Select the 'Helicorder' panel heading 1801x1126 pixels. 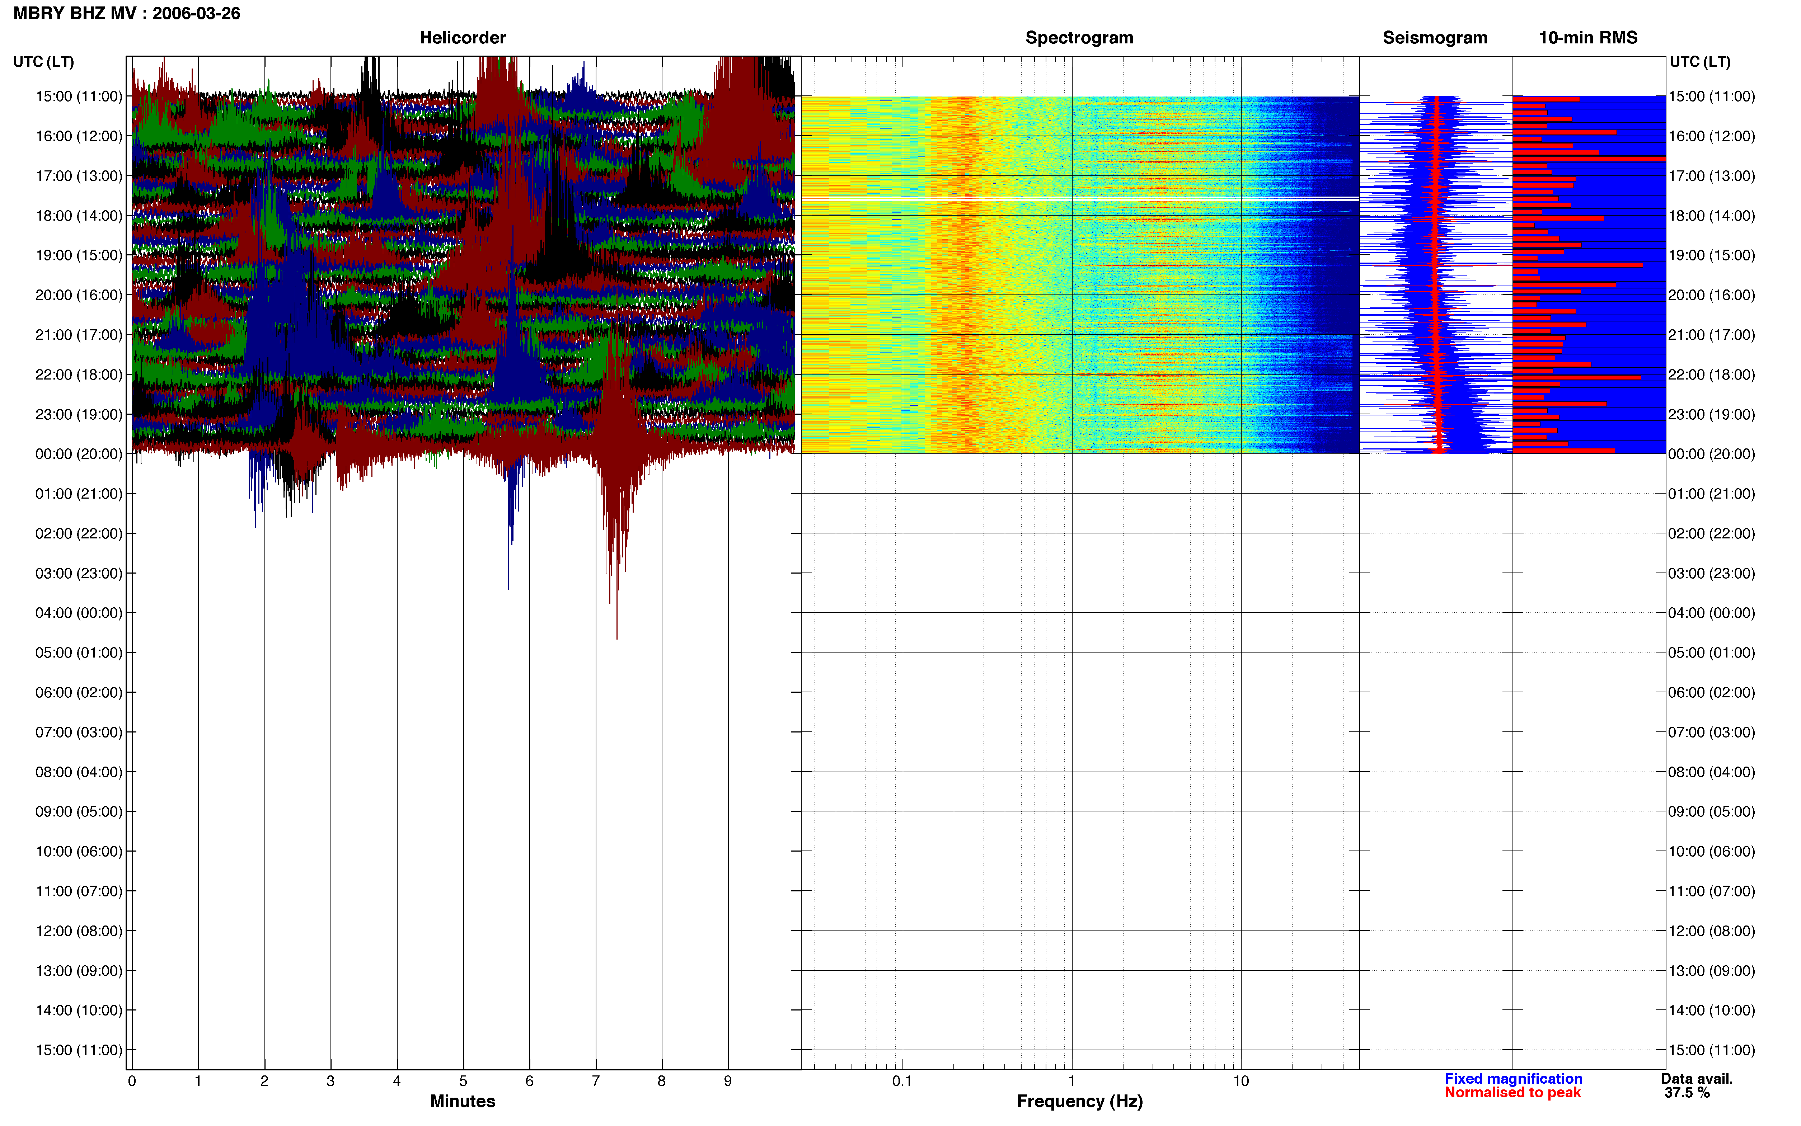pos(463,37)
